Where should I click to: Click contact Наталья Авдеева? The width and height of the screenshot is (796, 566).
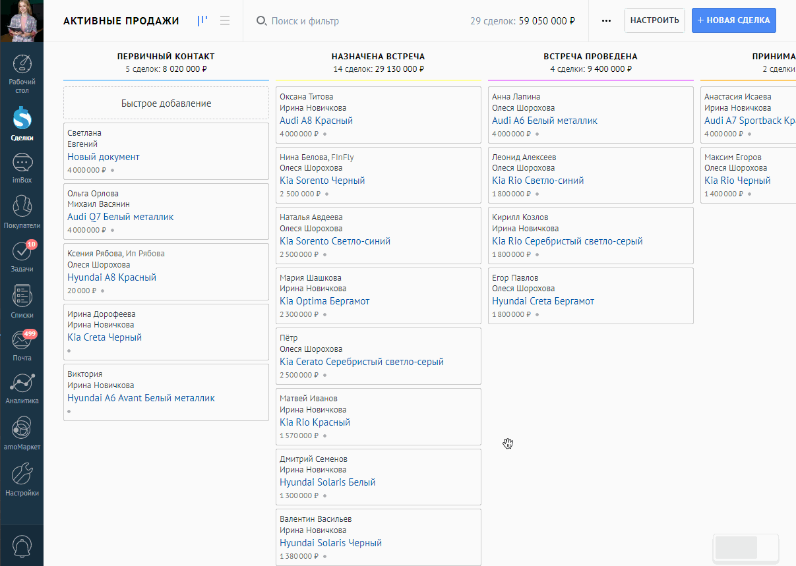point(311,217)
